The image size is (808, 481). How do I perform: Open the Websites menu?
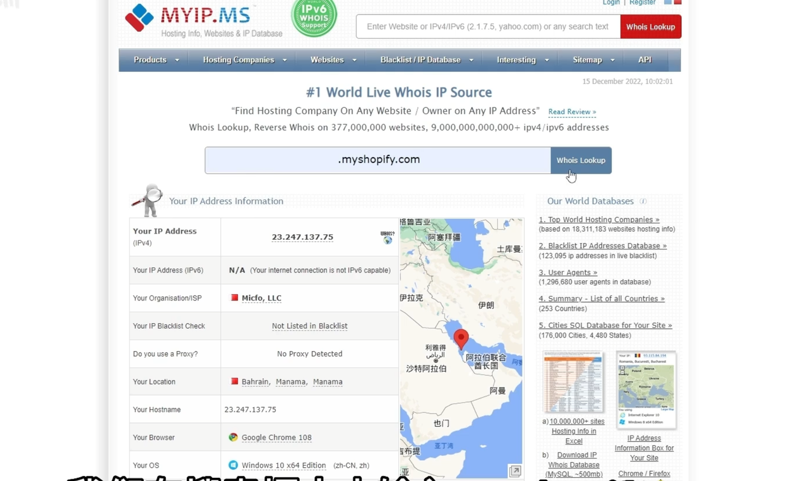coord(333,60)
